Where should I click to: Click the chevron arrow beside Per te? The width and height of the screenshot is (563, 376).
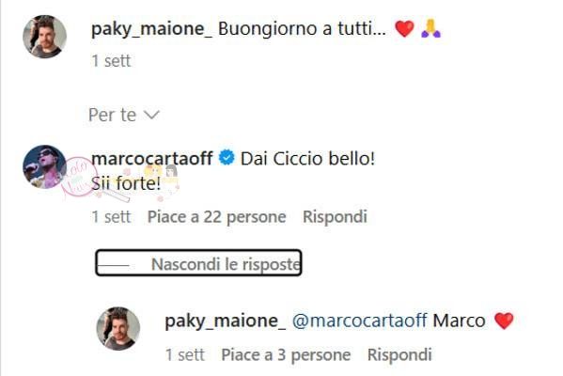click(x=151, y=116)
